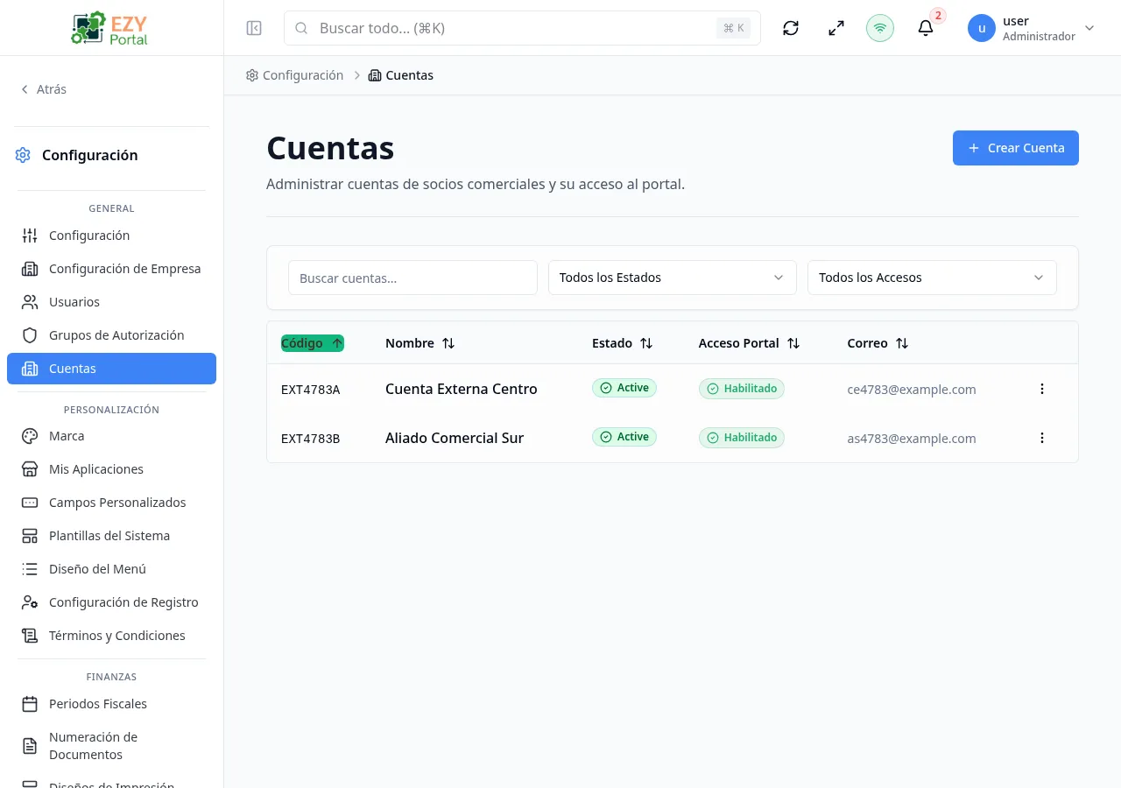Toggle Código column ascending sort

click(313, 343)
